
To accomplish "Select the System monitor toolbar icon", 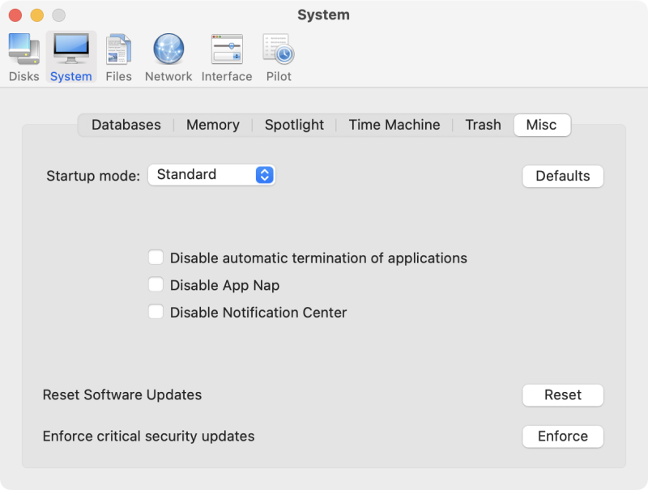I will pos(71,49).
